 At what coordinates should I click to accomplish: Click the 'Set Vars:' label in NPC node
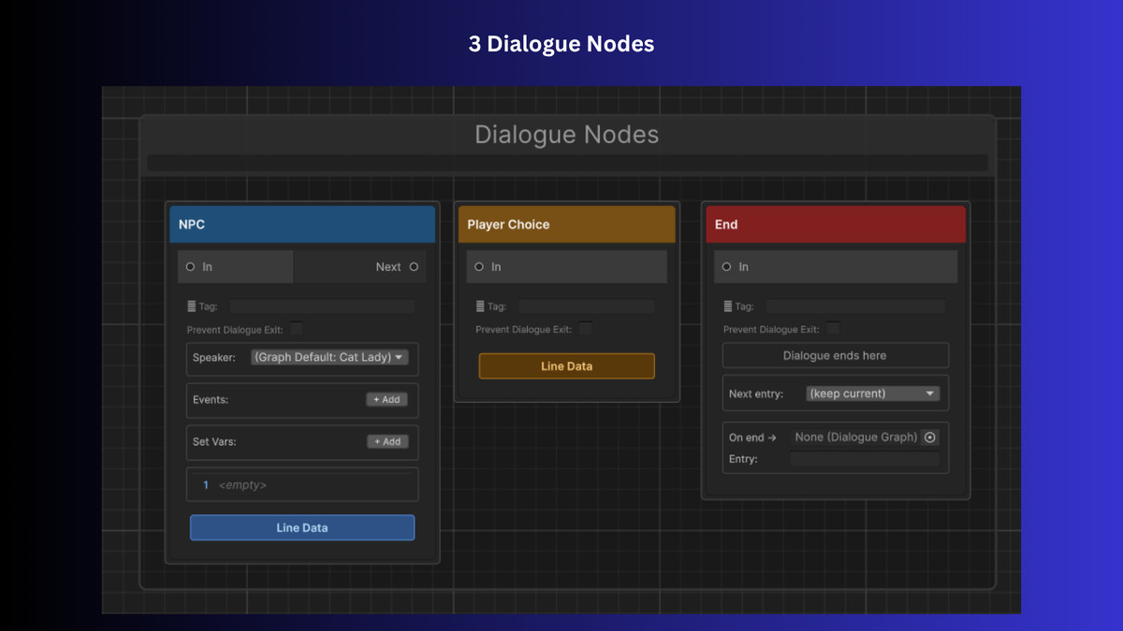(214, 442)
